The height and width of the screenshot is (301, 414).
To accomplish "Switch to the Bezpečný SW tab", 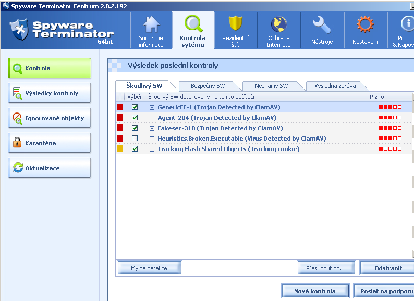I will [208, 86].
